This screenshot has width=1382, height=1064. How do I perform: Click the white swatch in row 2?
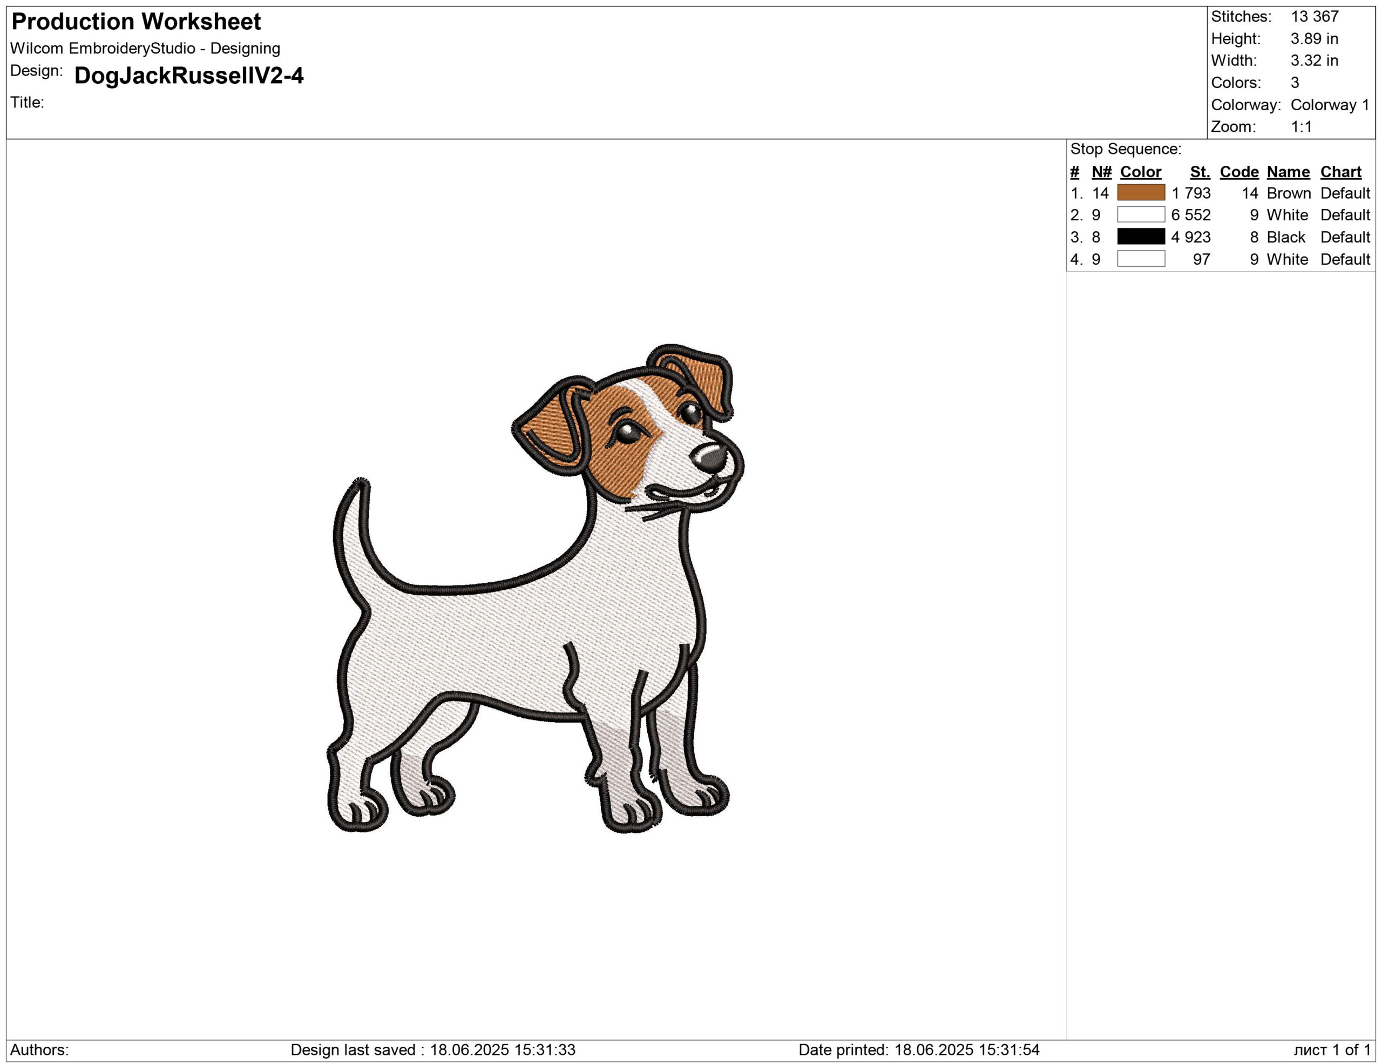1141,214
